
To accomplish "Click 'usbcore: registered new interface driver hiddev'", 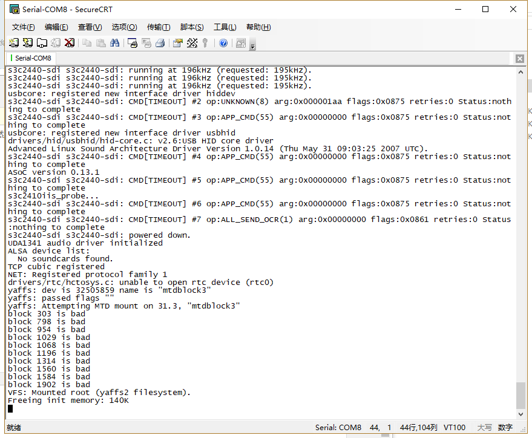I will click(122, 94).
